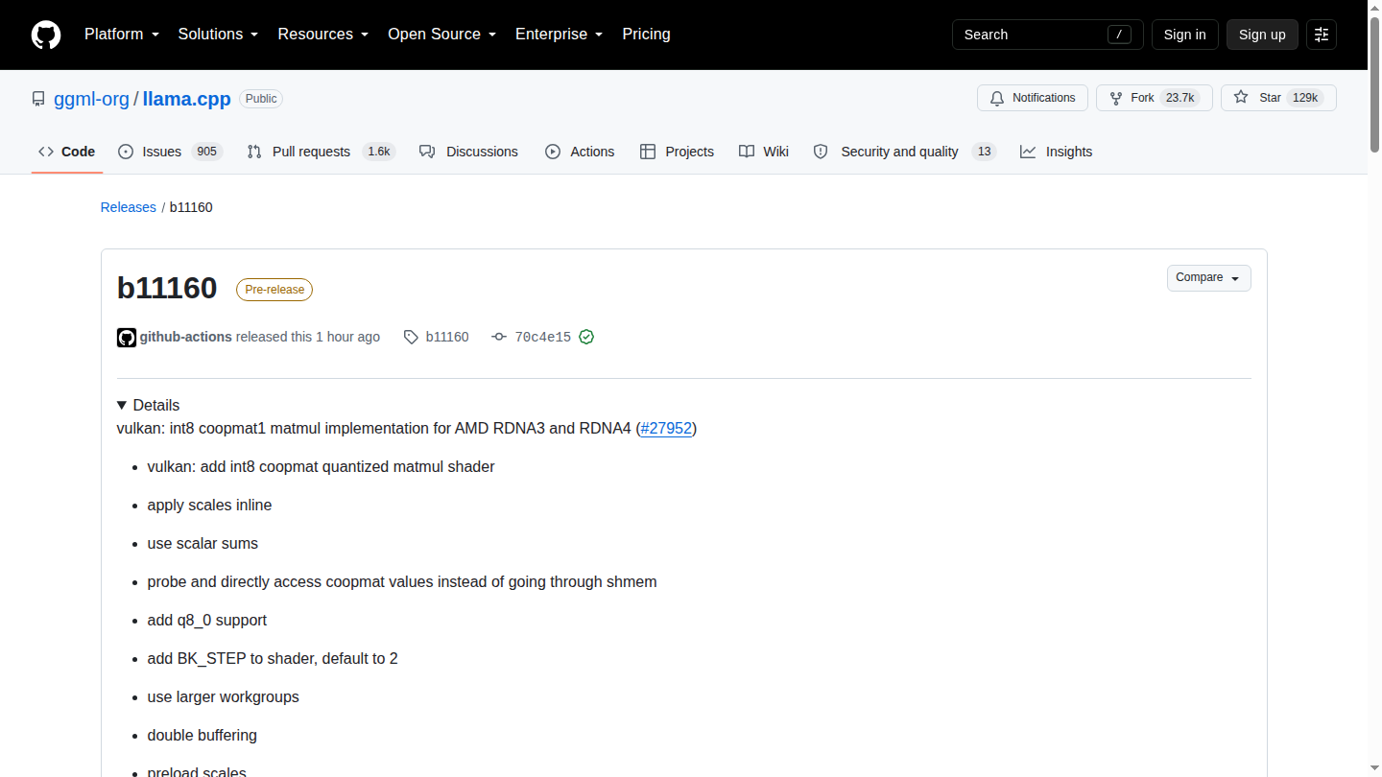Viewport: 1382px width, 777px height.
Task: Switch to the Actions tab
Action: pos(580,152)
